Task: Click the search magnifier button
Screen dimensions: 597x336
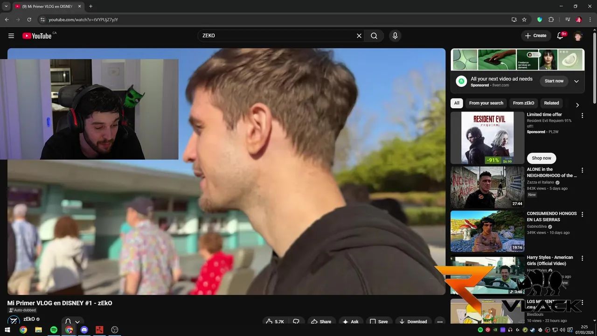Action: coord(374,36)
